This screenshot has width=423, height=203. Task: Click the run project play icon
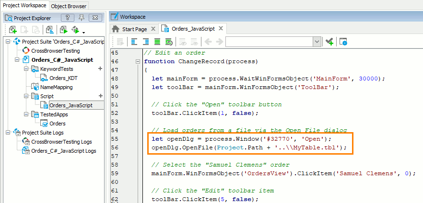pos(63,30)
